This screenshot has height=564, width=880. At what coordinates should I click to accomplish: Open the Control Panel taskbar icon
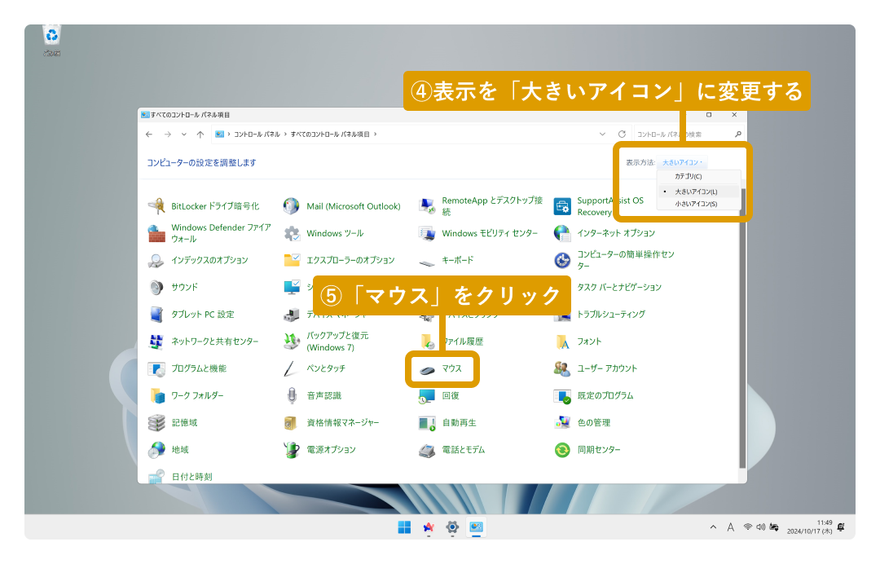(x=477, y=527)
